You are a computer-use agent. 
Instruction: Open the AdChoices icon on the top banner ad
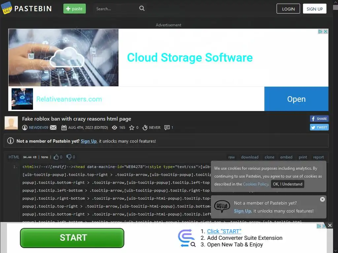(320, 32)
